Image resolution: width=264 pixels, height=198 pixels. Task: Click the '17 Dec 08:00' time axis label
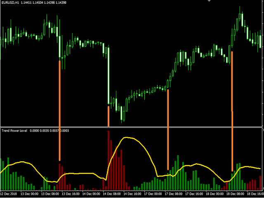(174, 194)
